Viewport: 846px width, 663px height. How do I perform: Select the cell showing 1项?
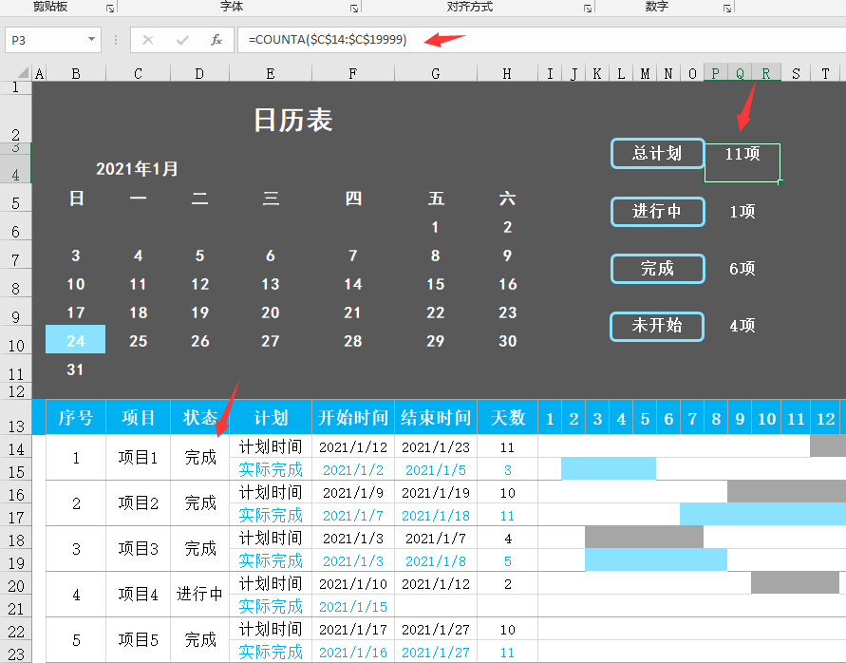coord(743,212)
